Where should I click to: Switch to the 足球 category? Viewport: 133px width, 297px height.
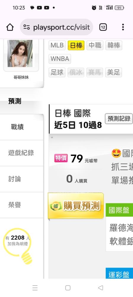click(x=57, y=72)
